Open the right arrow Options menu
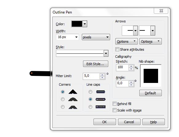Screen dimensions: 179x137 tap(150, 41)
